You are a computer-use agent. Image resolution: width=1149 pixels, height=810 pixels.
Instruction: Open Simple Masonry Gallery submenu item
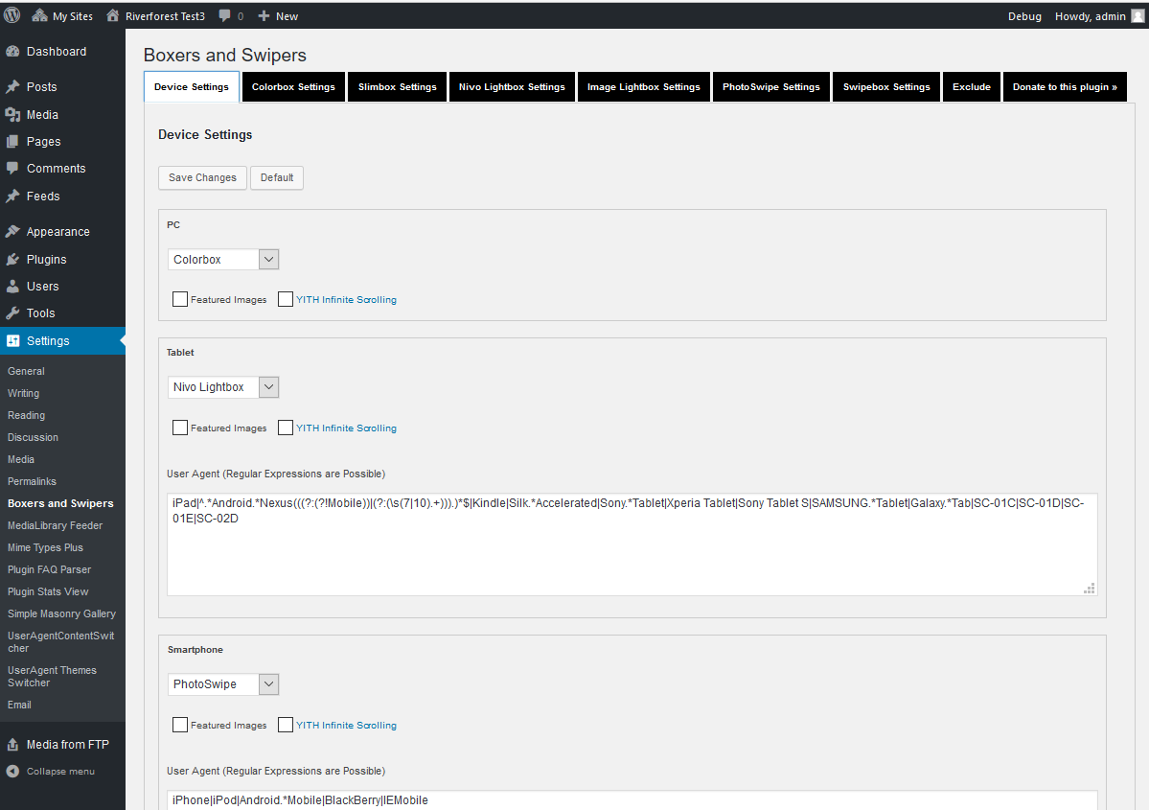pos(61,613)
